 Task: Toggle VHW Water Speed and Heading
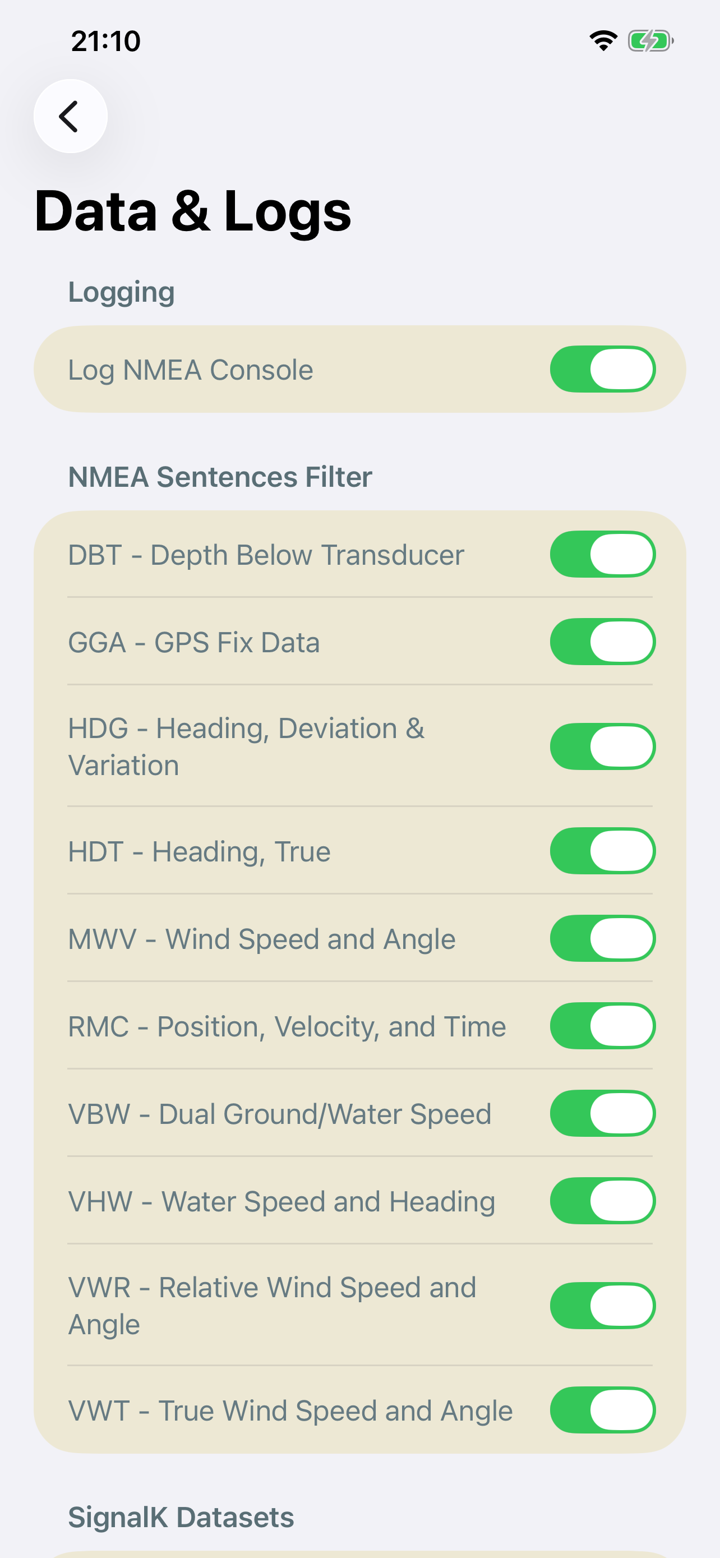pos(602,1201)
